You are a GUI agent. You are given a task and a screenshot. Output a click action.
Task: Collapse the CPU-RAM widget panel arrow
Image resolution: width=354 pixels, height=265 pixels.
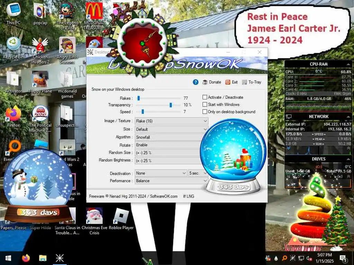tap(348, 65)
